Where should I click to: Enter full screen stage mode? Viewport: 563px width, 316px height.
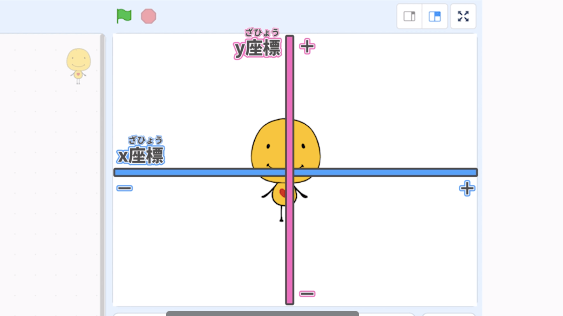(463, 16)
